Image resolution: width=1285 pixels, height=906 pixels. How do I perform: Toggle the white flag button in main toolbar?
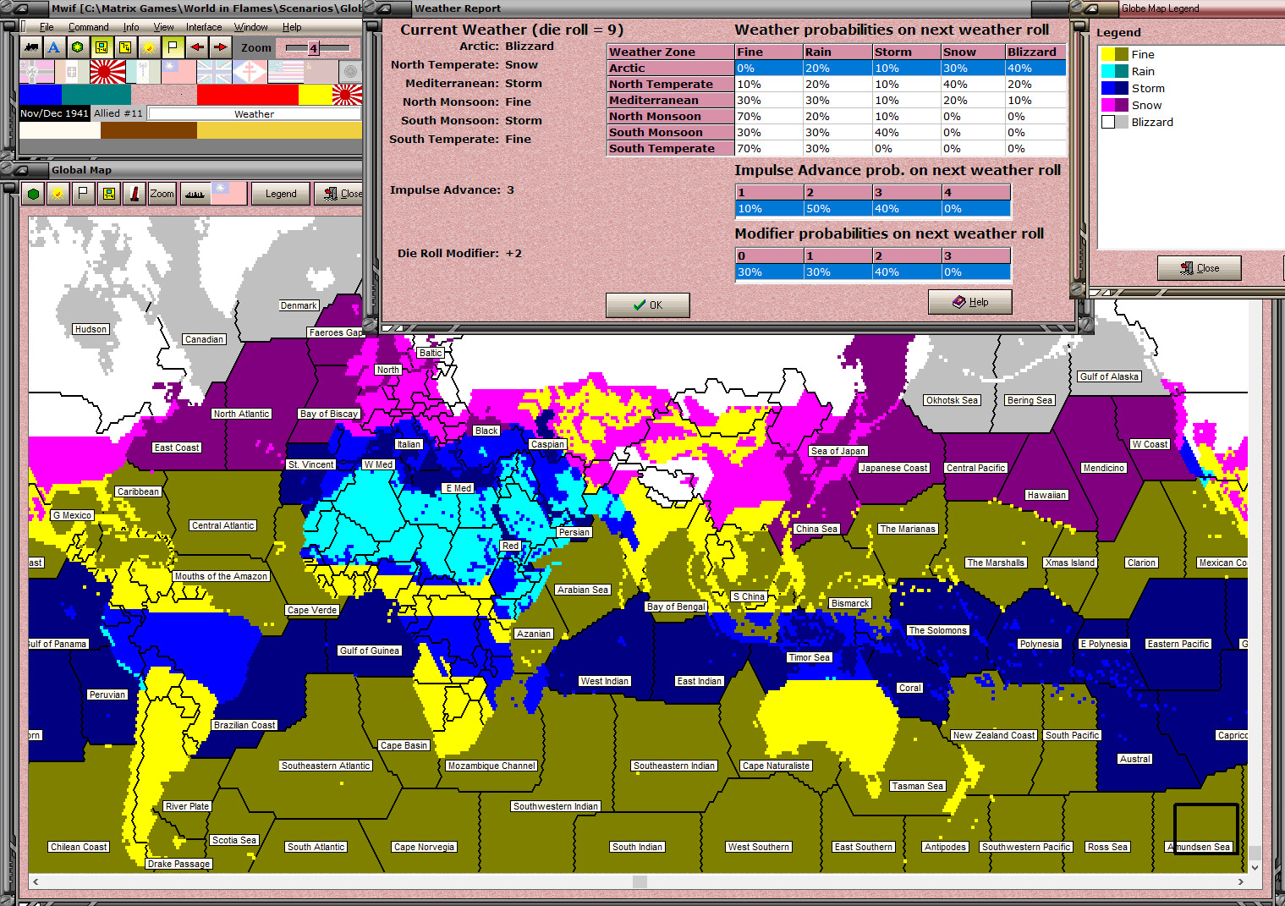point(173,47)
